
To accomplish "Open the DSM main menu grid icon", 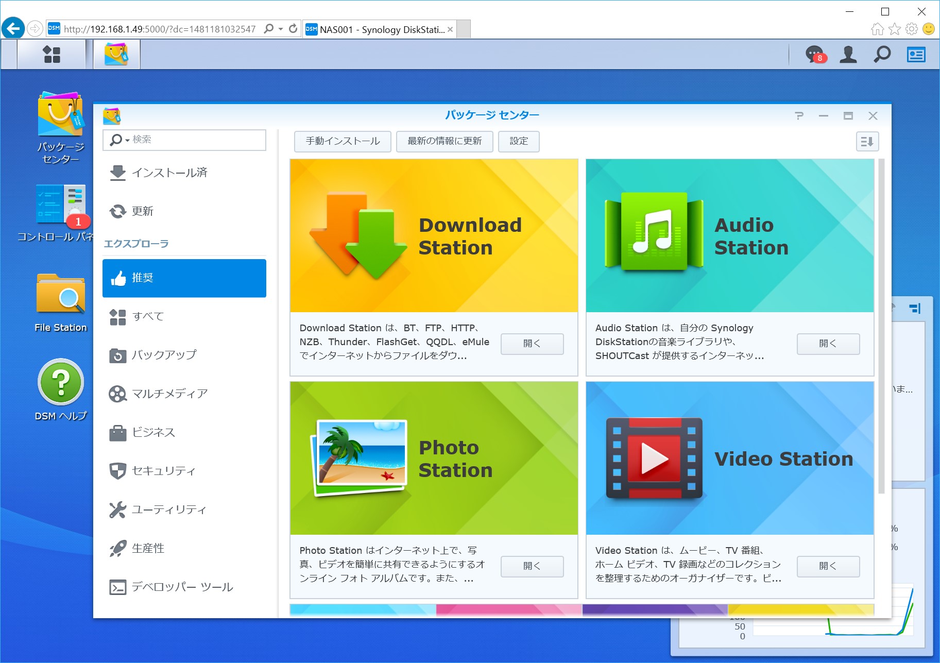I will [52, 54].
